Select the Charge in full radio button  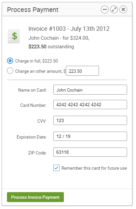tap(10, 61)
